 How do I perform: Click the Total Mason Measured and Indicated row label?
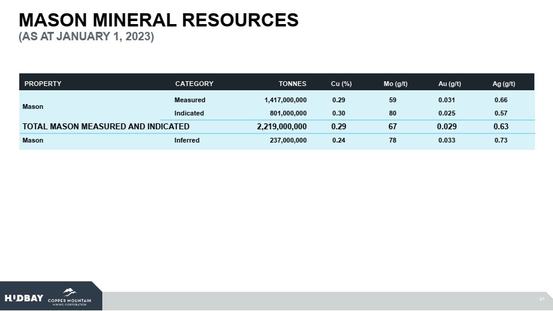point(106,126)
